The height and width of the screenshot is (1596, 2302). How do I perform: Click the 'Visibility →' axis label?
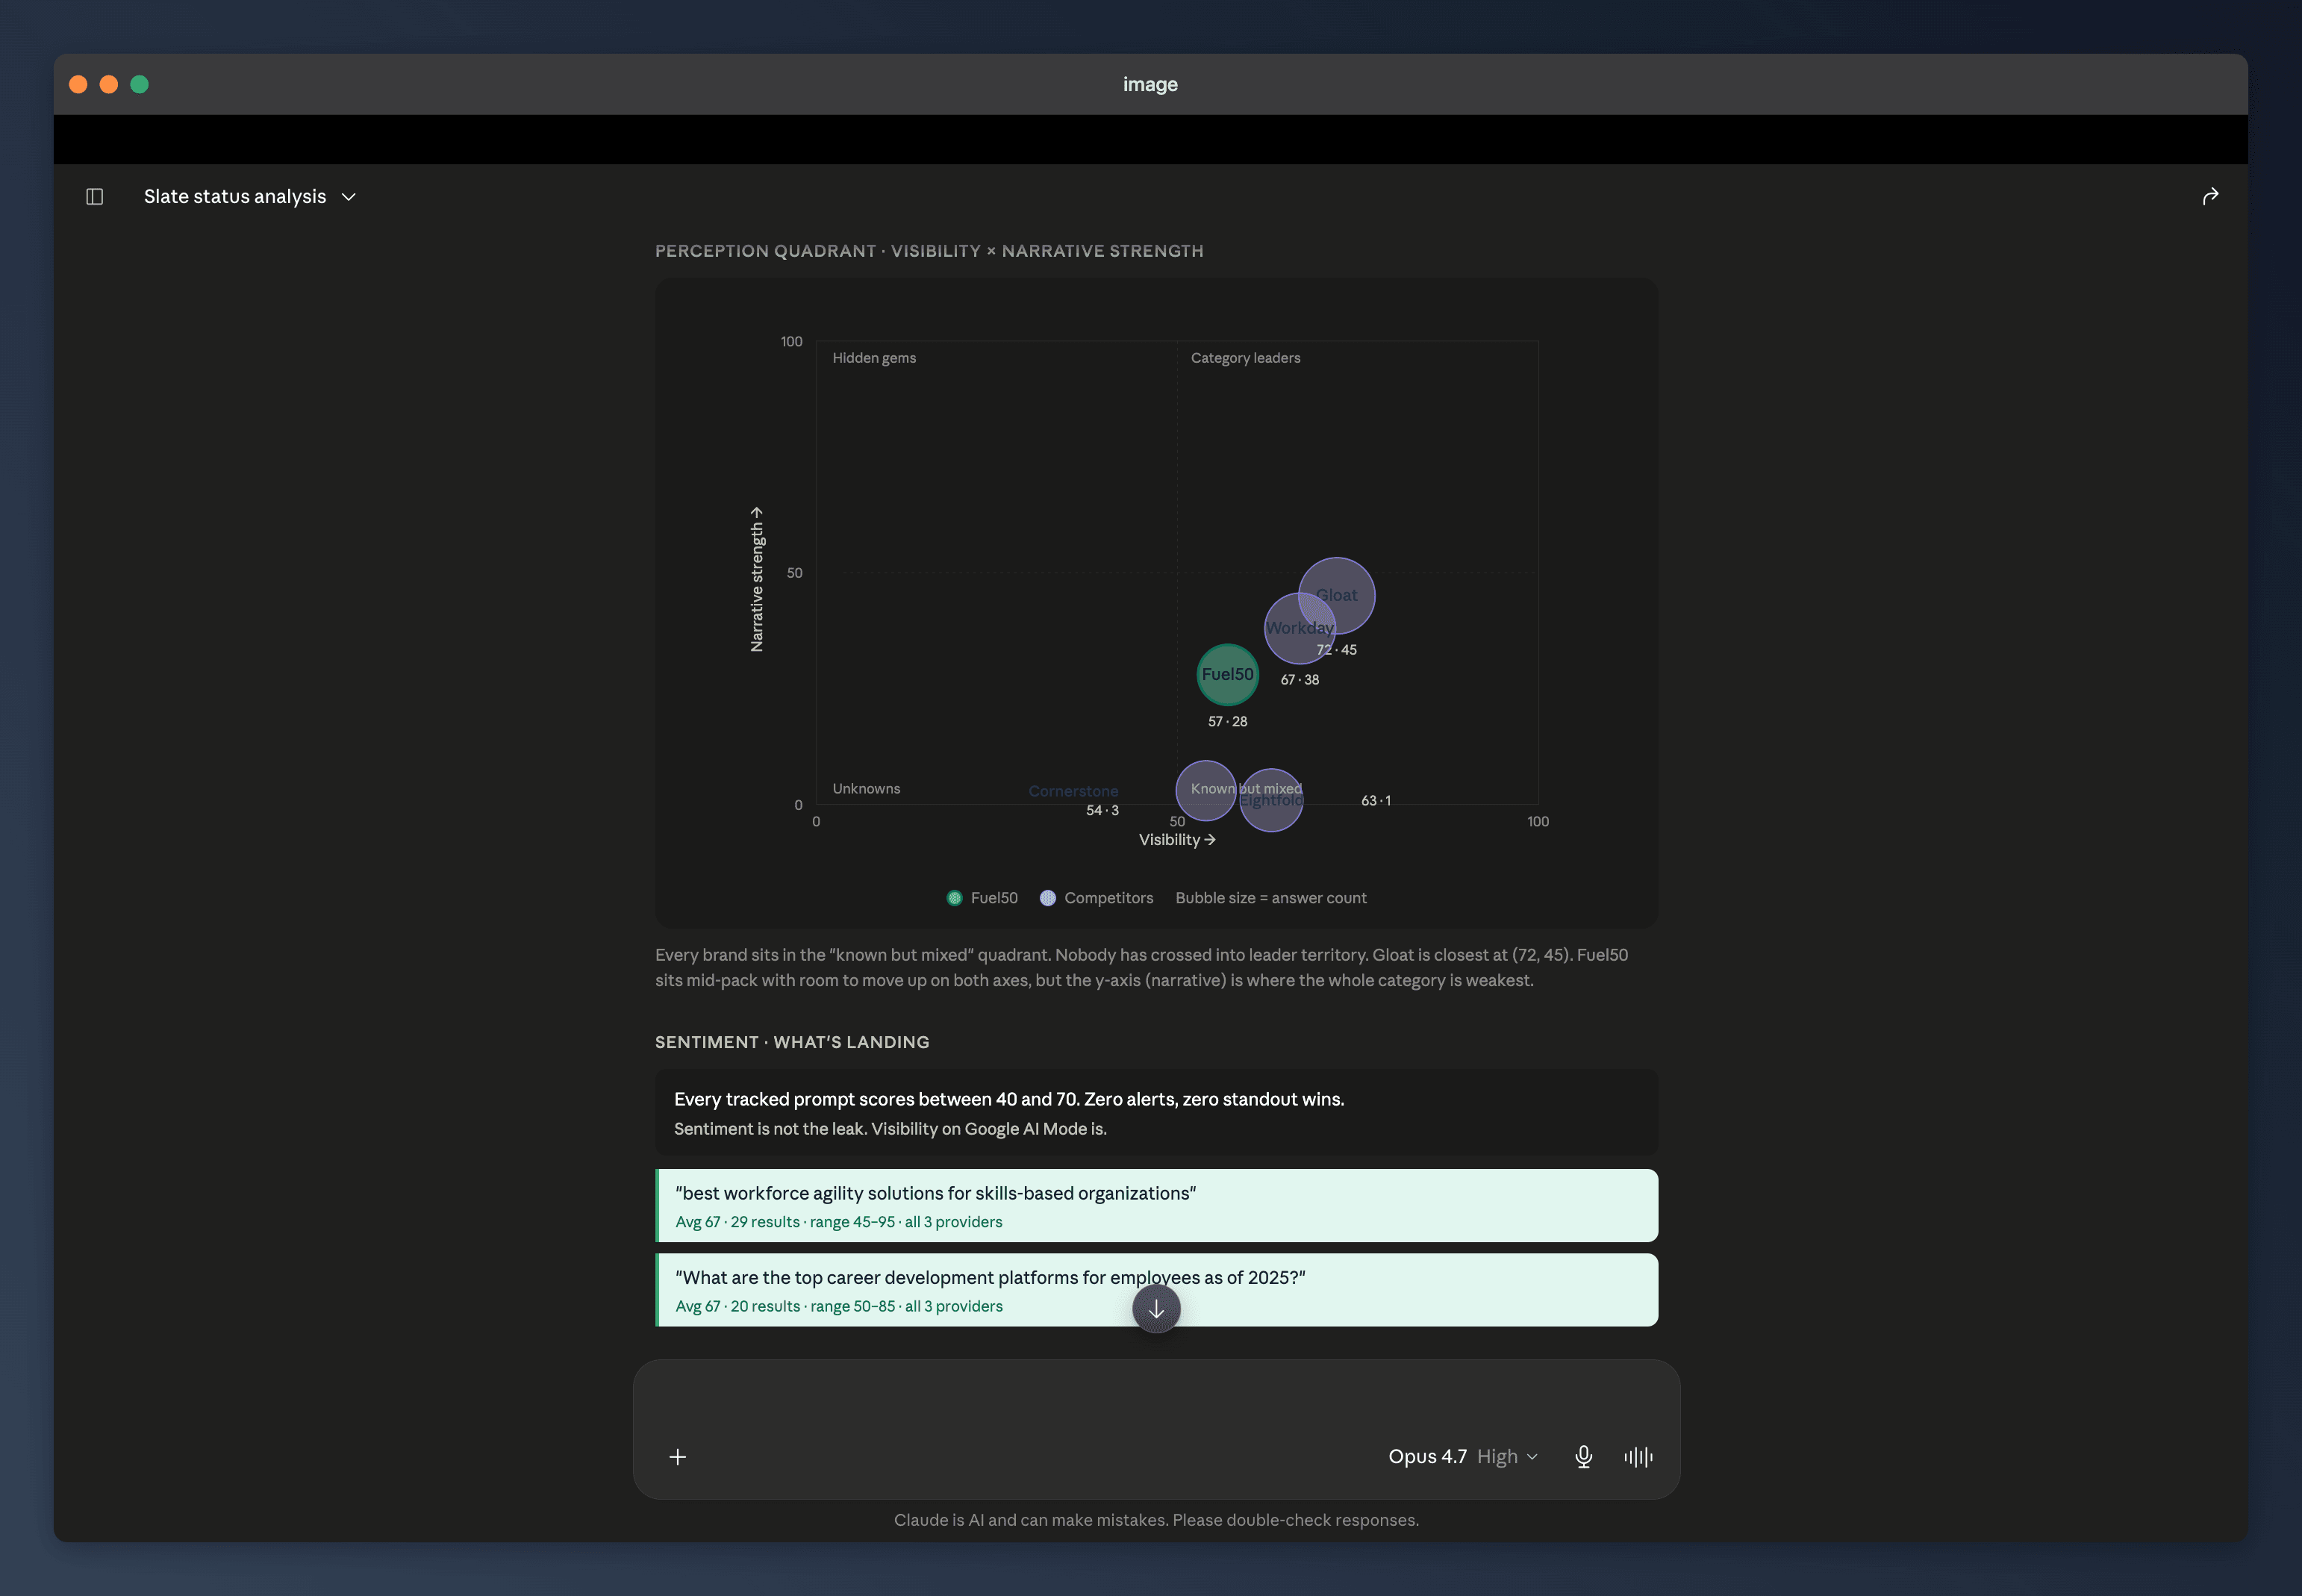[x=1177, y=840]
